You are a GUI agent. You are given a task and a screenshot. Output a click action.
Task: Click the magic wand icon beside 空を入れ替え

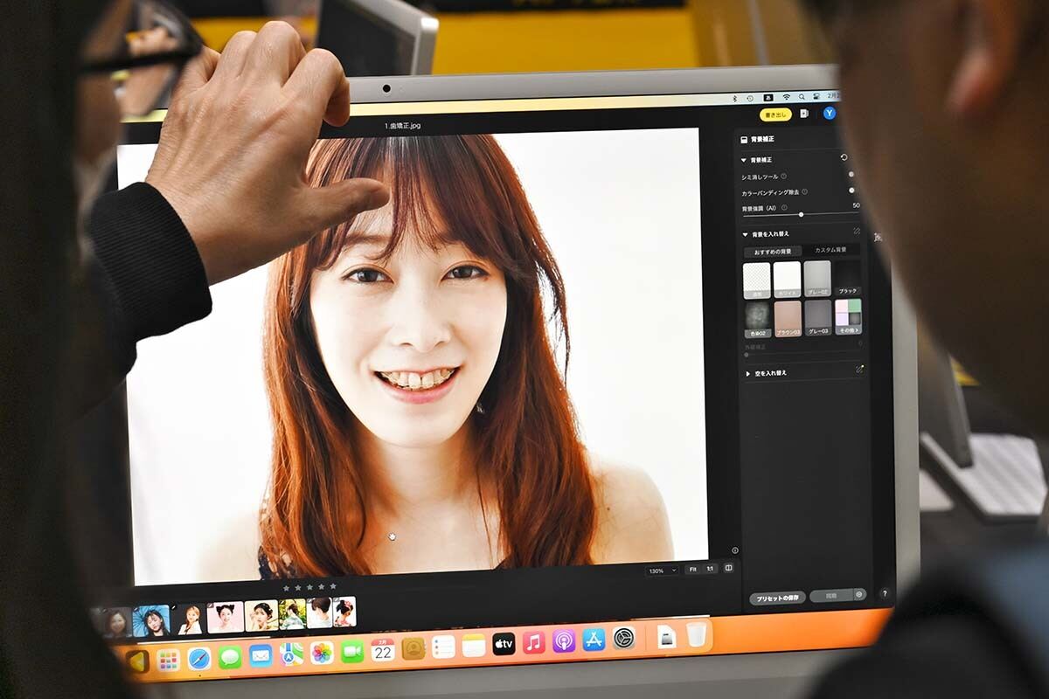(859, 369)
